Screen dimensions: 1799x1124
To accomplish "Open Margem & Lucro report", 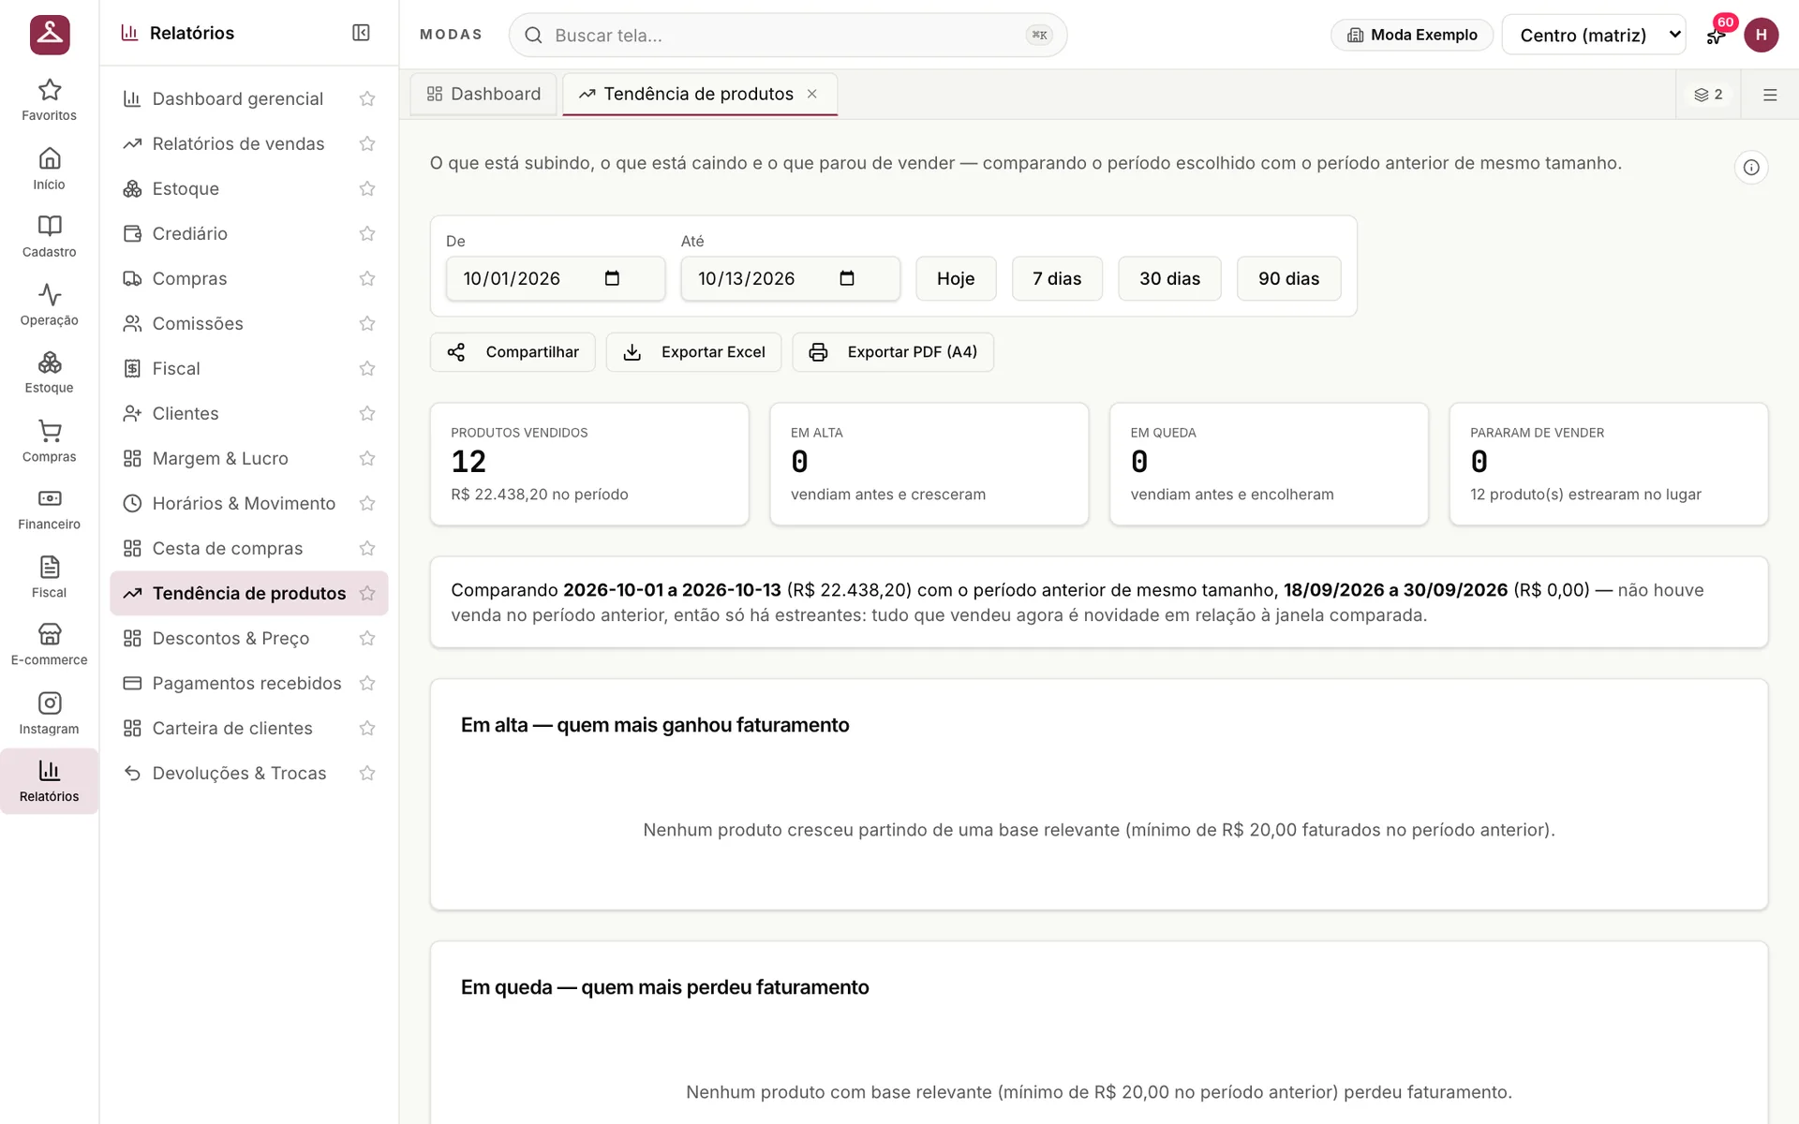I will (x=220, y=458).
